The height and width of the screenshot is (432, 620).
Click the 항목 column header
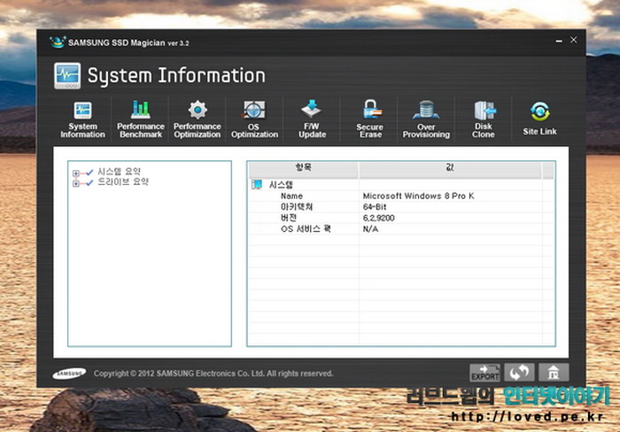[303, 170]
